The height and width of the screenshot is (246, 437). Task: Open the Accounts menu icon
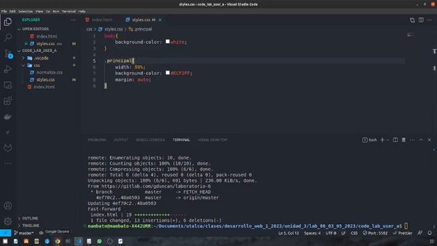pos(8,206)
